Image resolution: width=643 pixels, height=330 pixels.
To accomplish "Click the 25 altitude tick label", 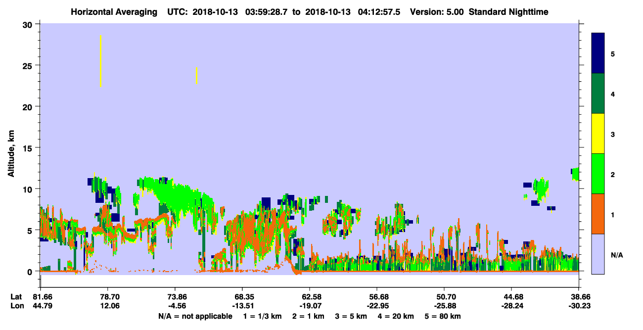I will point(28,65).
